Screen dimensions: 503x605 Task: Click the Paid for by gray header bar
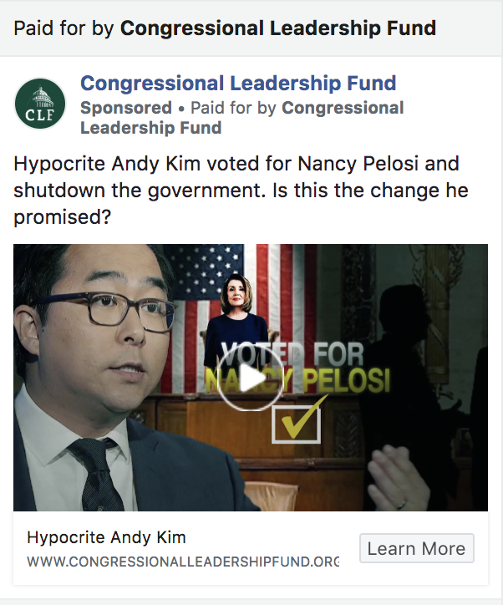point(251,28)
